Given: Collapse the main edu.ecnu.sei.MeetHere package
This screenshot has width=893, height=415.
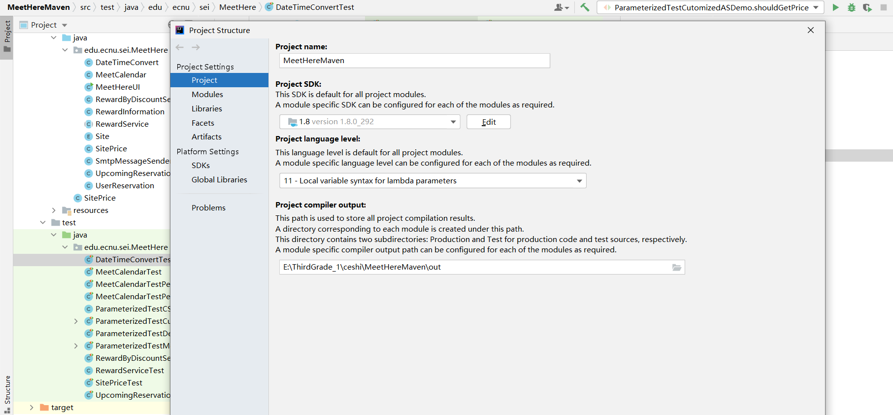Looking at the screenshot, I should tap(65, 50).
